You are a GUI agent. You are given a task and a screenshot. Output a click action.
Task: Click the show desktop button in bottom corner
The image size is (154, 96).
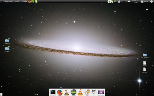pos(1,94)
